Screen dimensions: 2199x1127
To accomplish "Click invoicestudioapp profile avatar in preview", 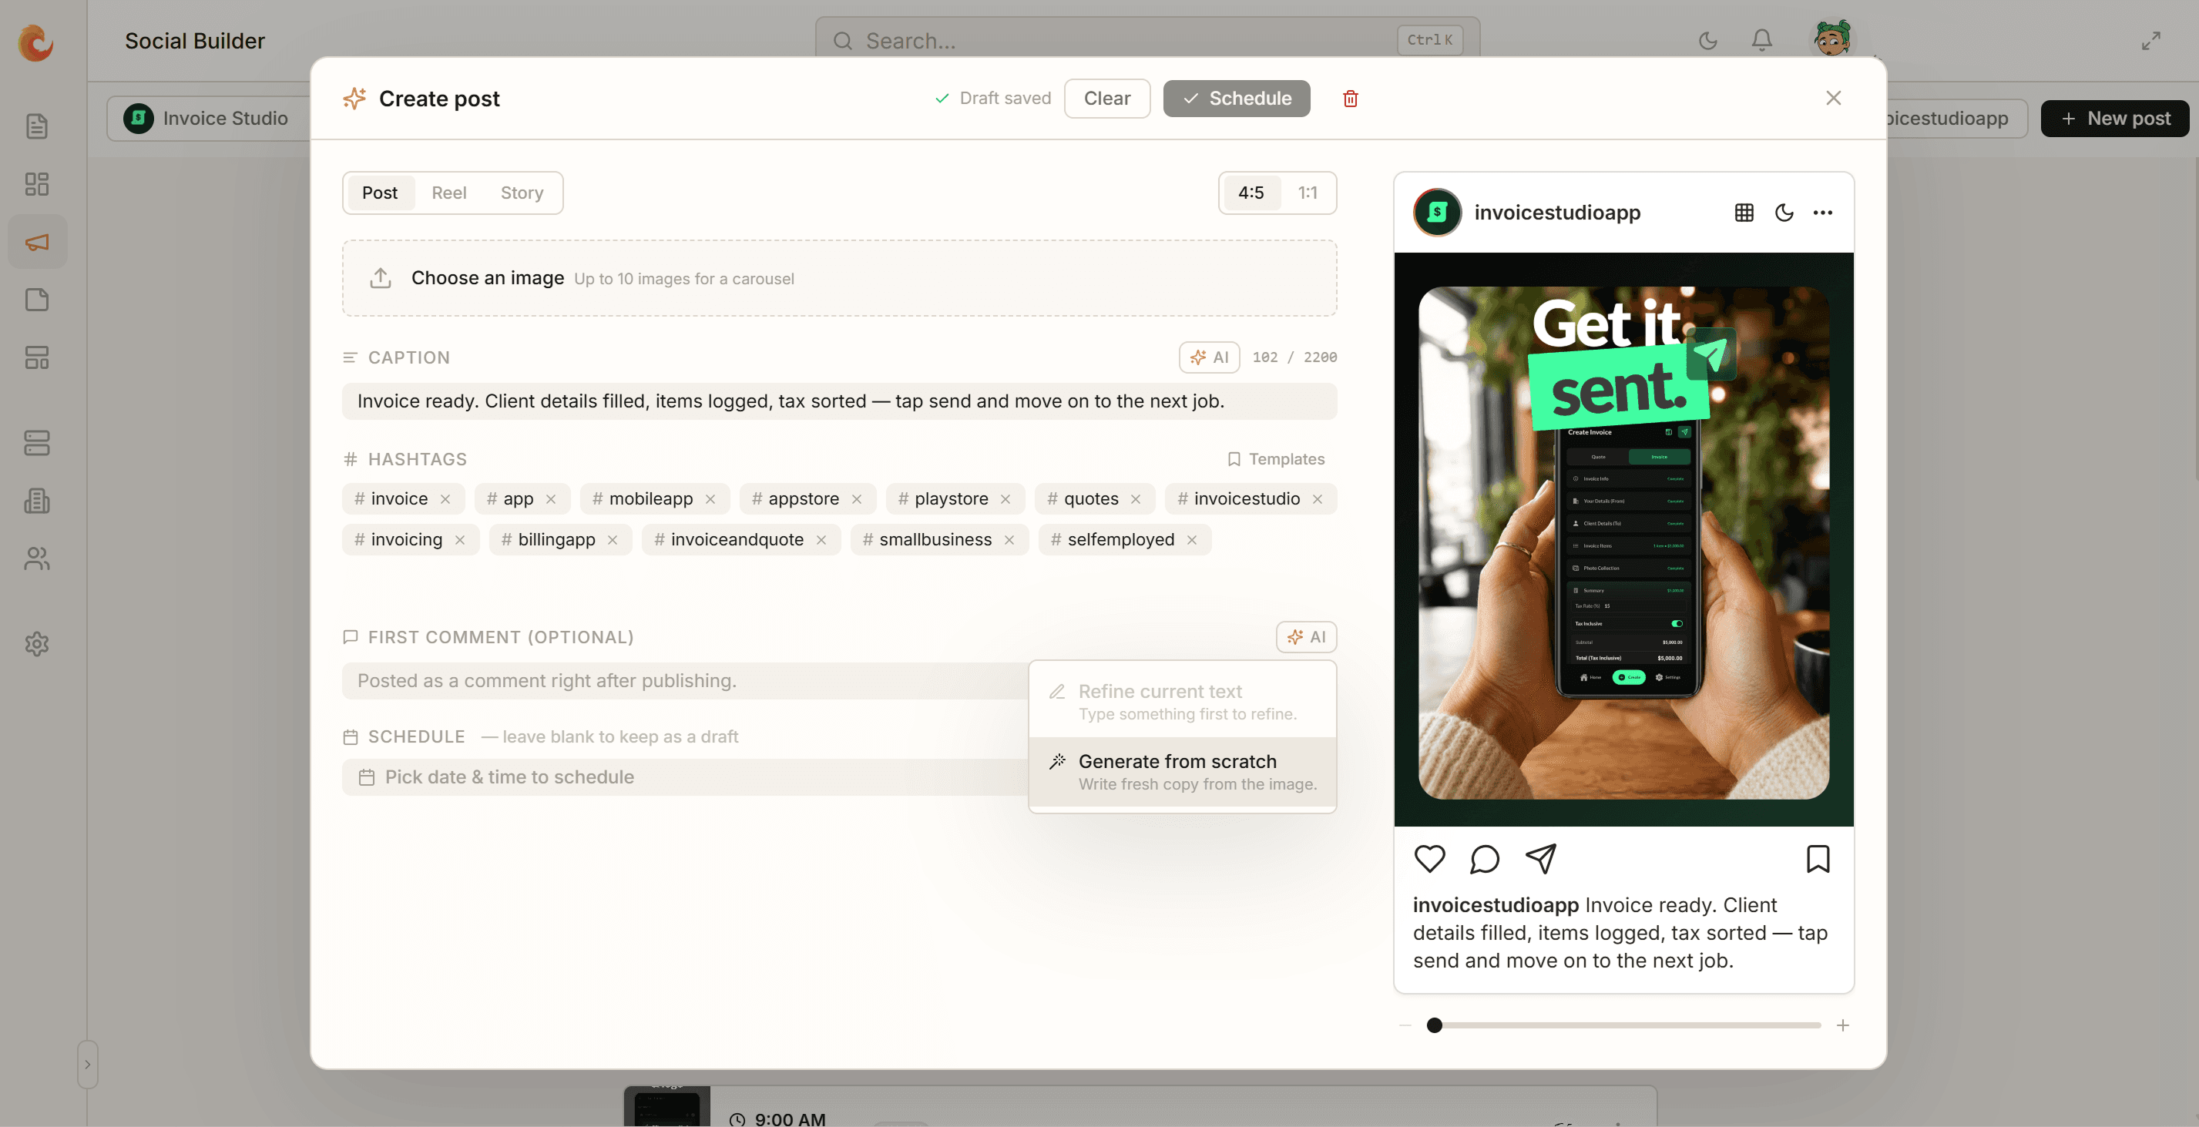I will coord(1438,213).
